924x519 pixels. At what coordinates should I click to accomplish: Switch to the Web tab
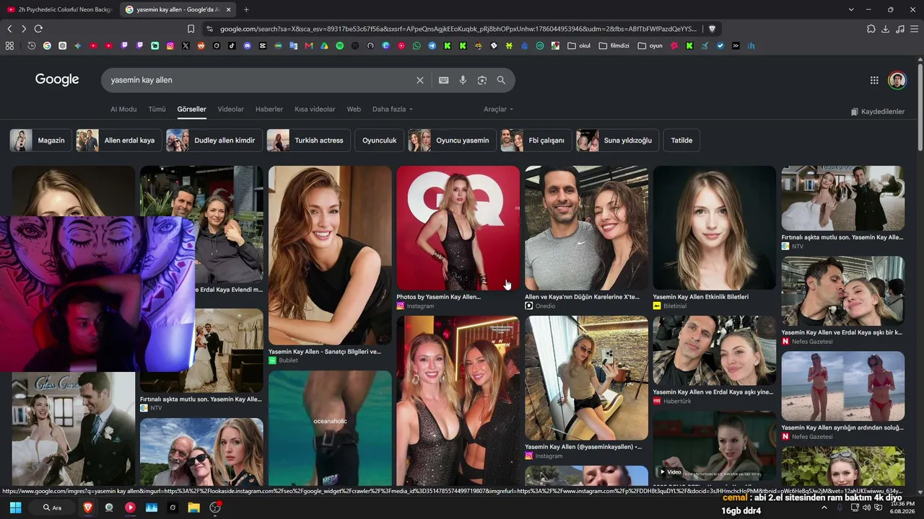tap(354, 110)
